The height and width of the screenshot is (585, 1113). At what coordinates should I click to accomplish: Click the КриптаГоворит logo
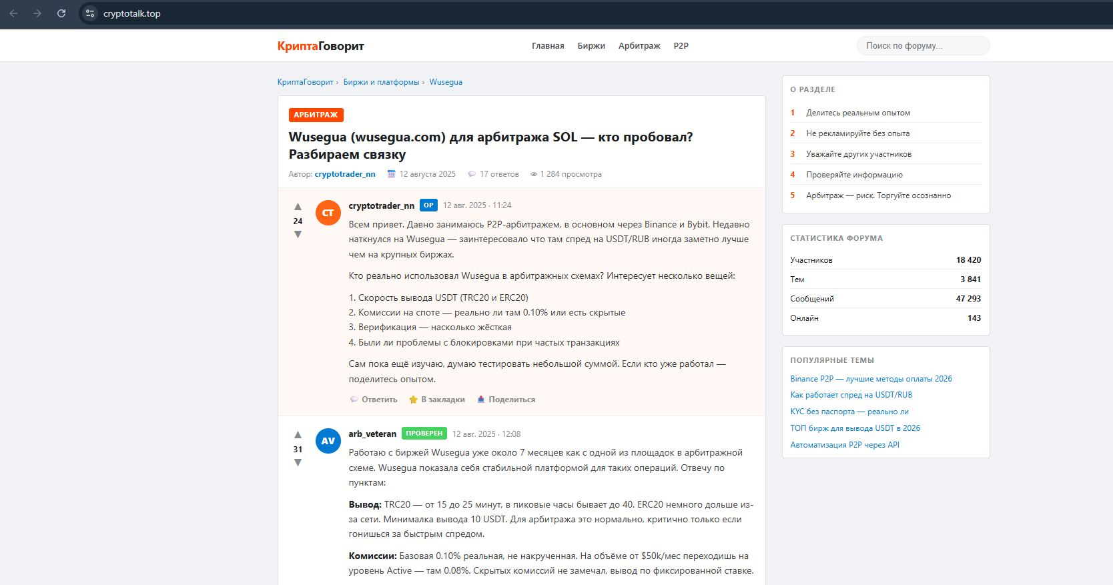[321, 46]
